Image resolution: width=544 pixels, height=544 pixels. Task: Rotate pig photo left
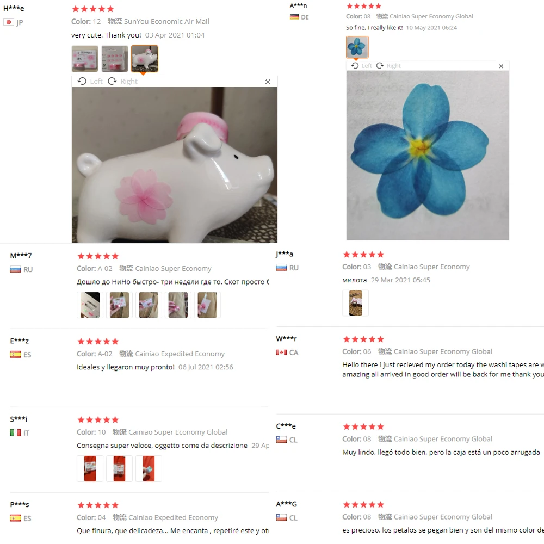pyautogui.click(x=90, y=81)
